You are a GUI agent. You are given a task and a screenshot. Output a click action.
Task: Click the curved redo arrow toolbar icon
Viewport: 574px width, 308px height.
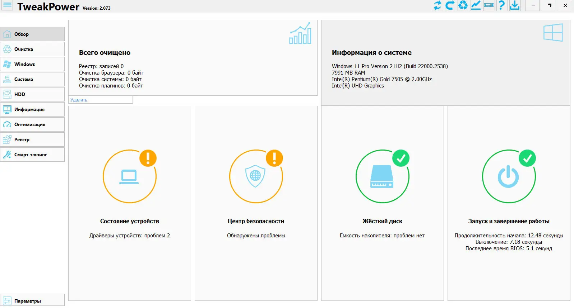pyautogui.click(x=450, y=5)
